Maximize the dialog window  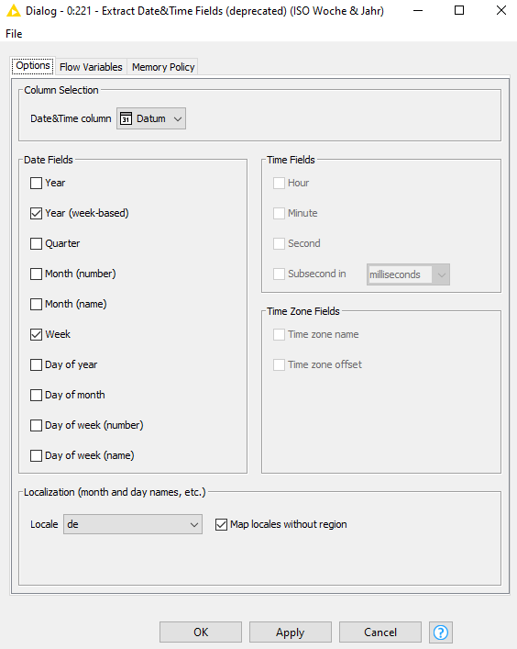(x=459, y=10)
